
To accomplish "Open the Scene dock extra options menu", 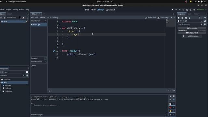I will point(27,18).
